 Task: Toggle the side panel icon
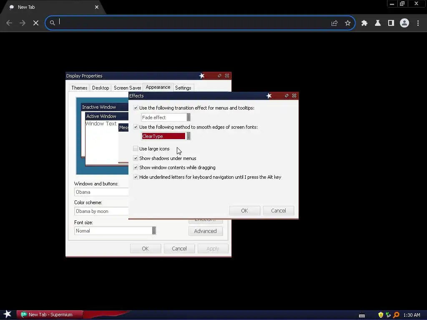click(391, 23)
